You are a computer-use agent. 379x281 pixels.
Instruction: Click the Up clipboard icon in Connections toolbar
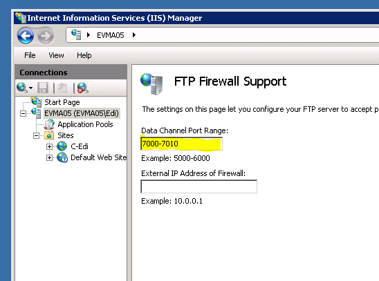(62, 88)
